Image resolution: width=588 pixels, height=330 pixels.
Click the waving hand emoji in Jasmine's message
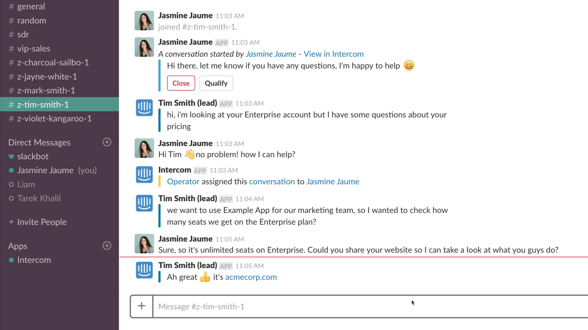pos(190,154)
